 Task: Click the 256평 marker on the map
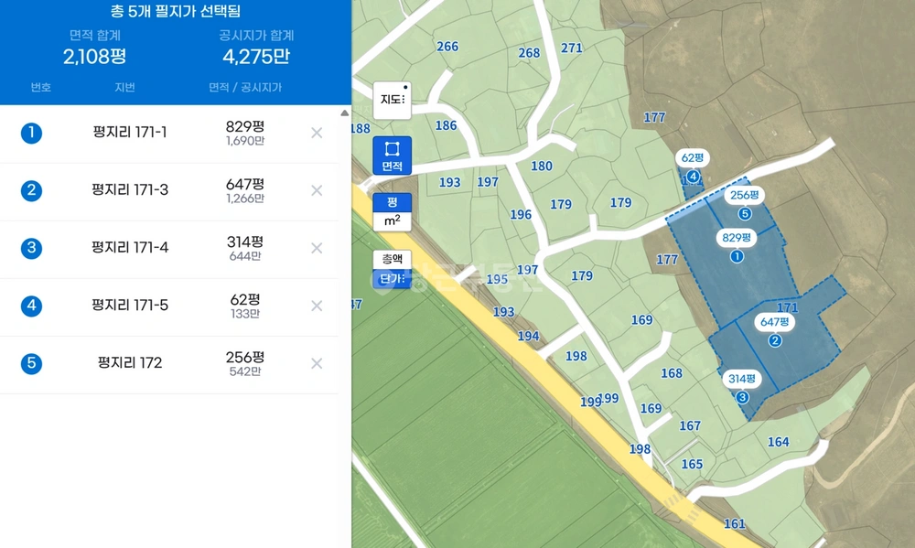[745, 195]
